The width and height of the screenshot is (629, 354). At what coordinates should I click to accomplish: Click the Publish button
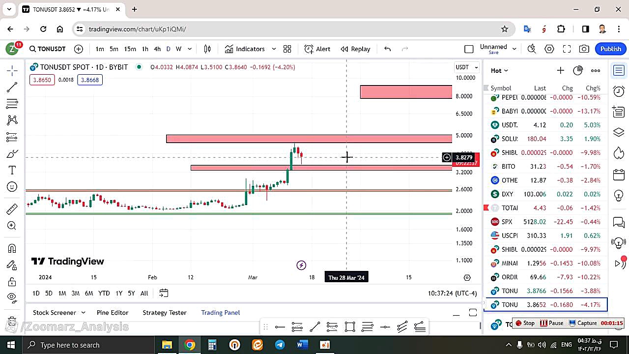pos(611,49)
